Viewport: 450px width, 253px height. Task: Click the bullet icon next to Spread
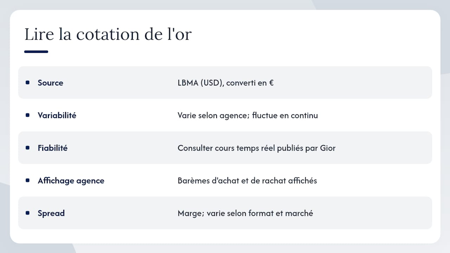click(x=28, y=213)
